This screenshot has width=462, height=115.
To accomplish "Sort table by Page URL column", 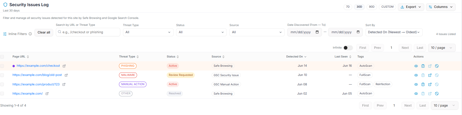I will pyautogui.click(x=21, y=57).
